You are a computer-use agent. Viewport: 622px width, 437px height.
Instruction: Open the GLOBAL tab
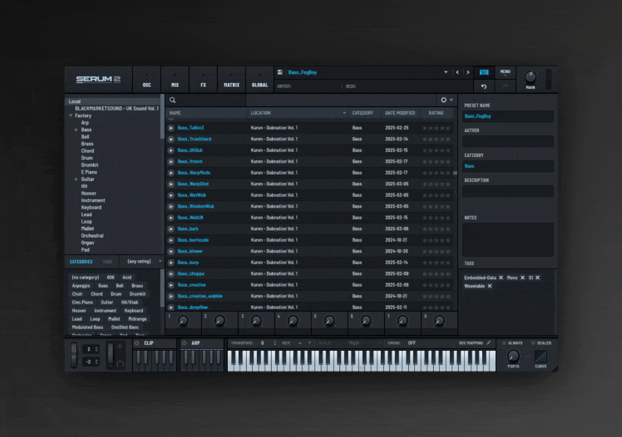pos(260,80)
